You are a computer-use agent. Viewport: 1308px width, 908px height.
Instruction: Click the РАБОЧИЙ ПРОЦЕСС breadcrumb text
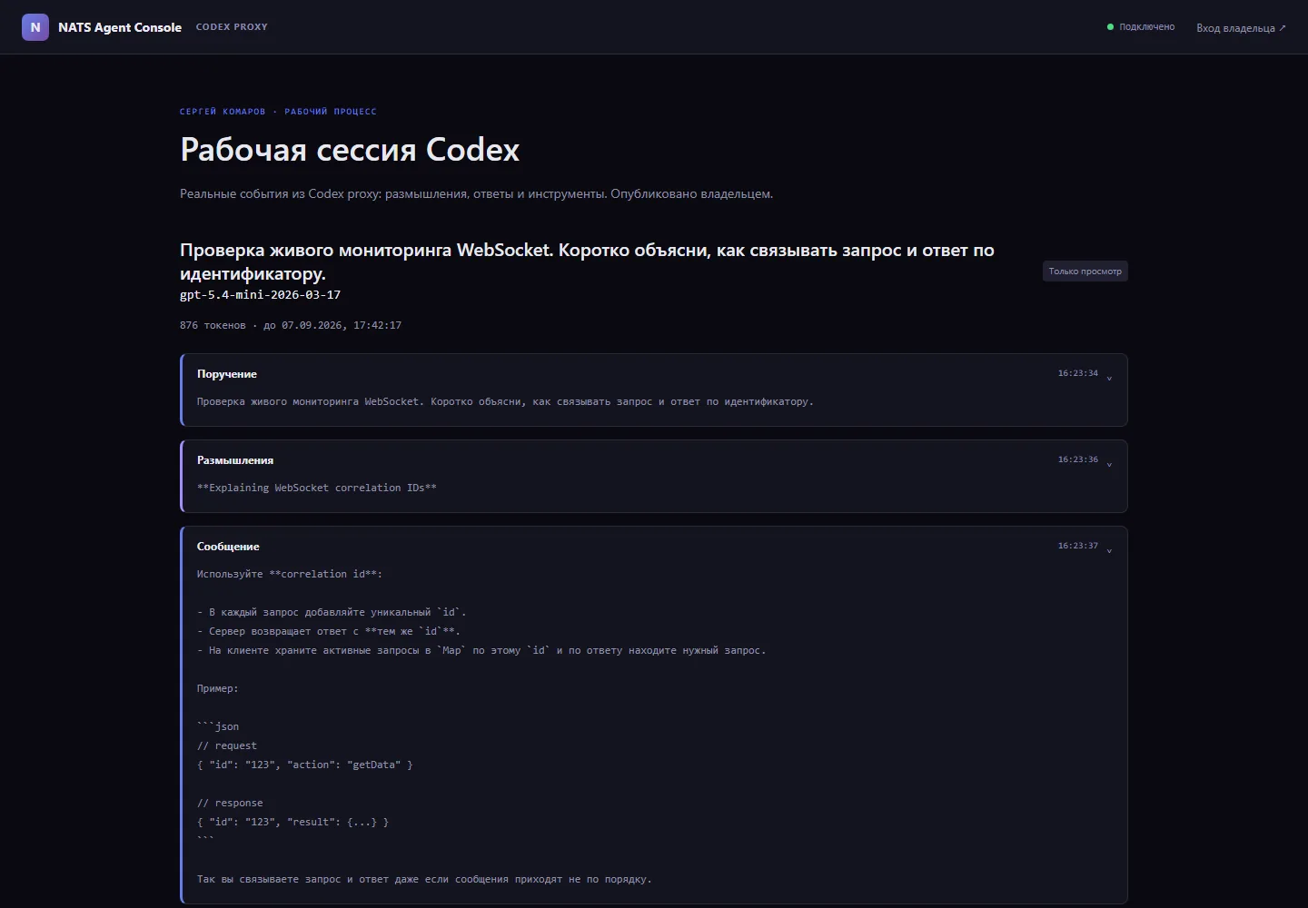(331, 112)
